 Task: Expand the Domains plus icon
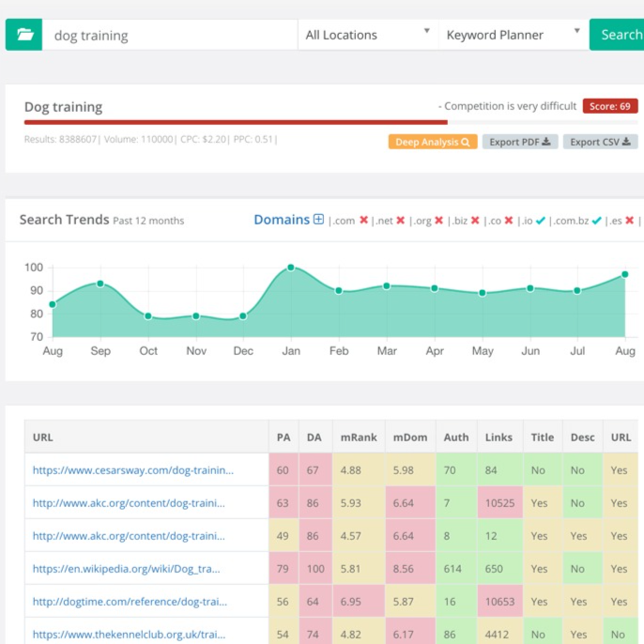tap(318, 220)
